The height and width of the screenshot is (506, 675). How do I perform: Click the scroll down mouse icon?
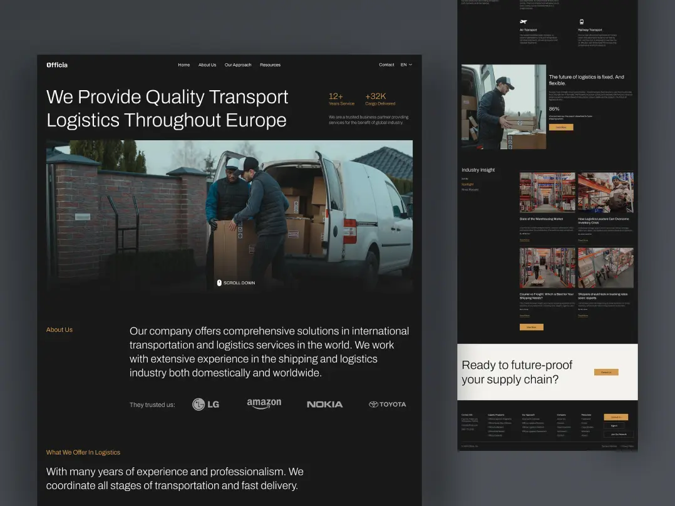pyautogui.click(x=219, y=283)
